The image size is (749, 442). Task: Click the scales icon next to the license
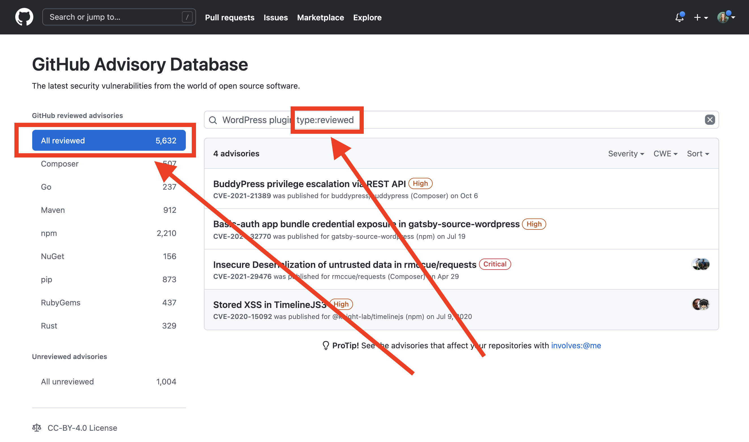[x=37, y=428]
